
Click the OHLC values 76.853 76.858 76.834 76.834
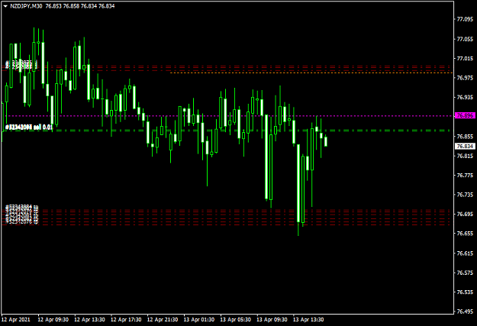80,6
